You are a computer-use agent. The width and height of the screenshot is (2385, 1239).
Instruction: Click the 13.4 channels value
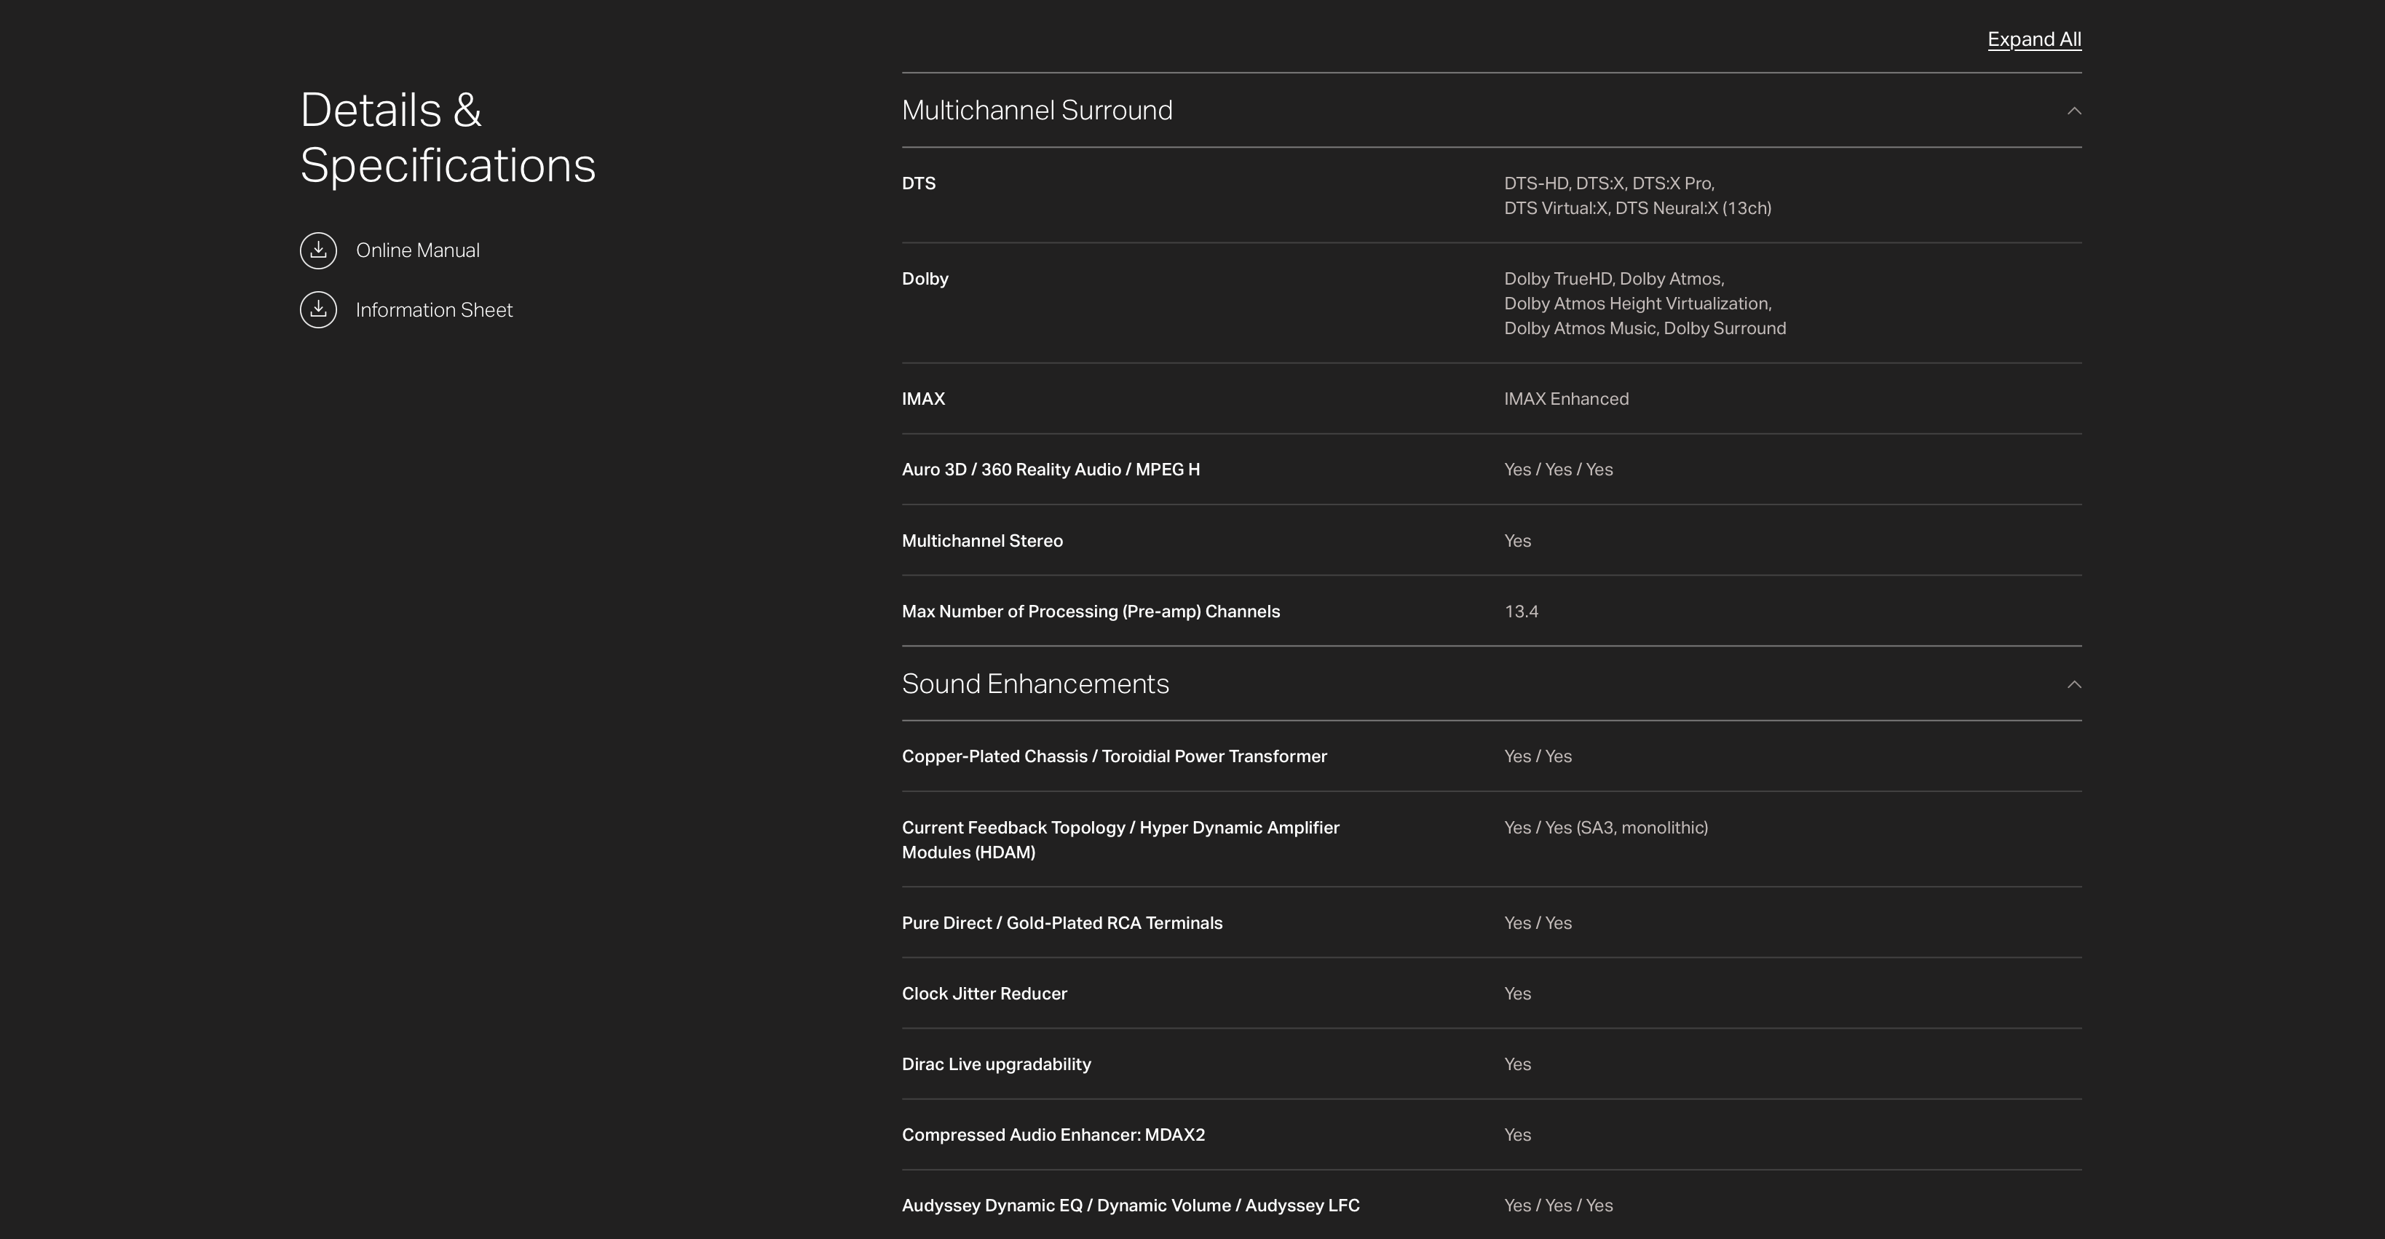(1521, 611)
